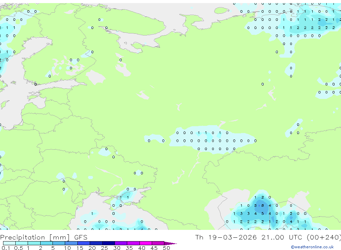
Task: Click legend label '45'
Action: pyautogui.click(x=154, y=248)
